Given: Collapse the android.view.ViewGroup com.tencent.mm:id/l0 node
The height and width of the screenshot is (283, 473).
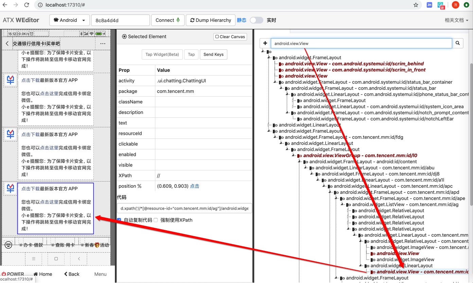Looking at the screenshot, I should coord(294,155).
